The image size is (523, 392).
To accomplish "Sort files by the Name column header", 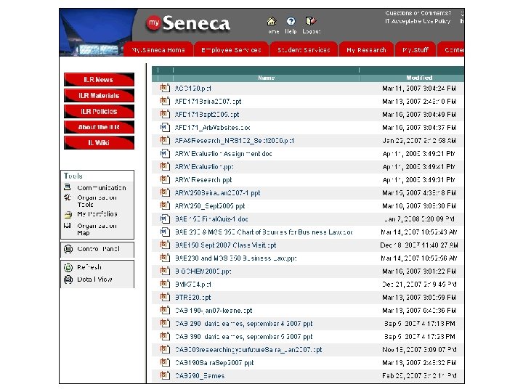I will (x=266, y=78).
